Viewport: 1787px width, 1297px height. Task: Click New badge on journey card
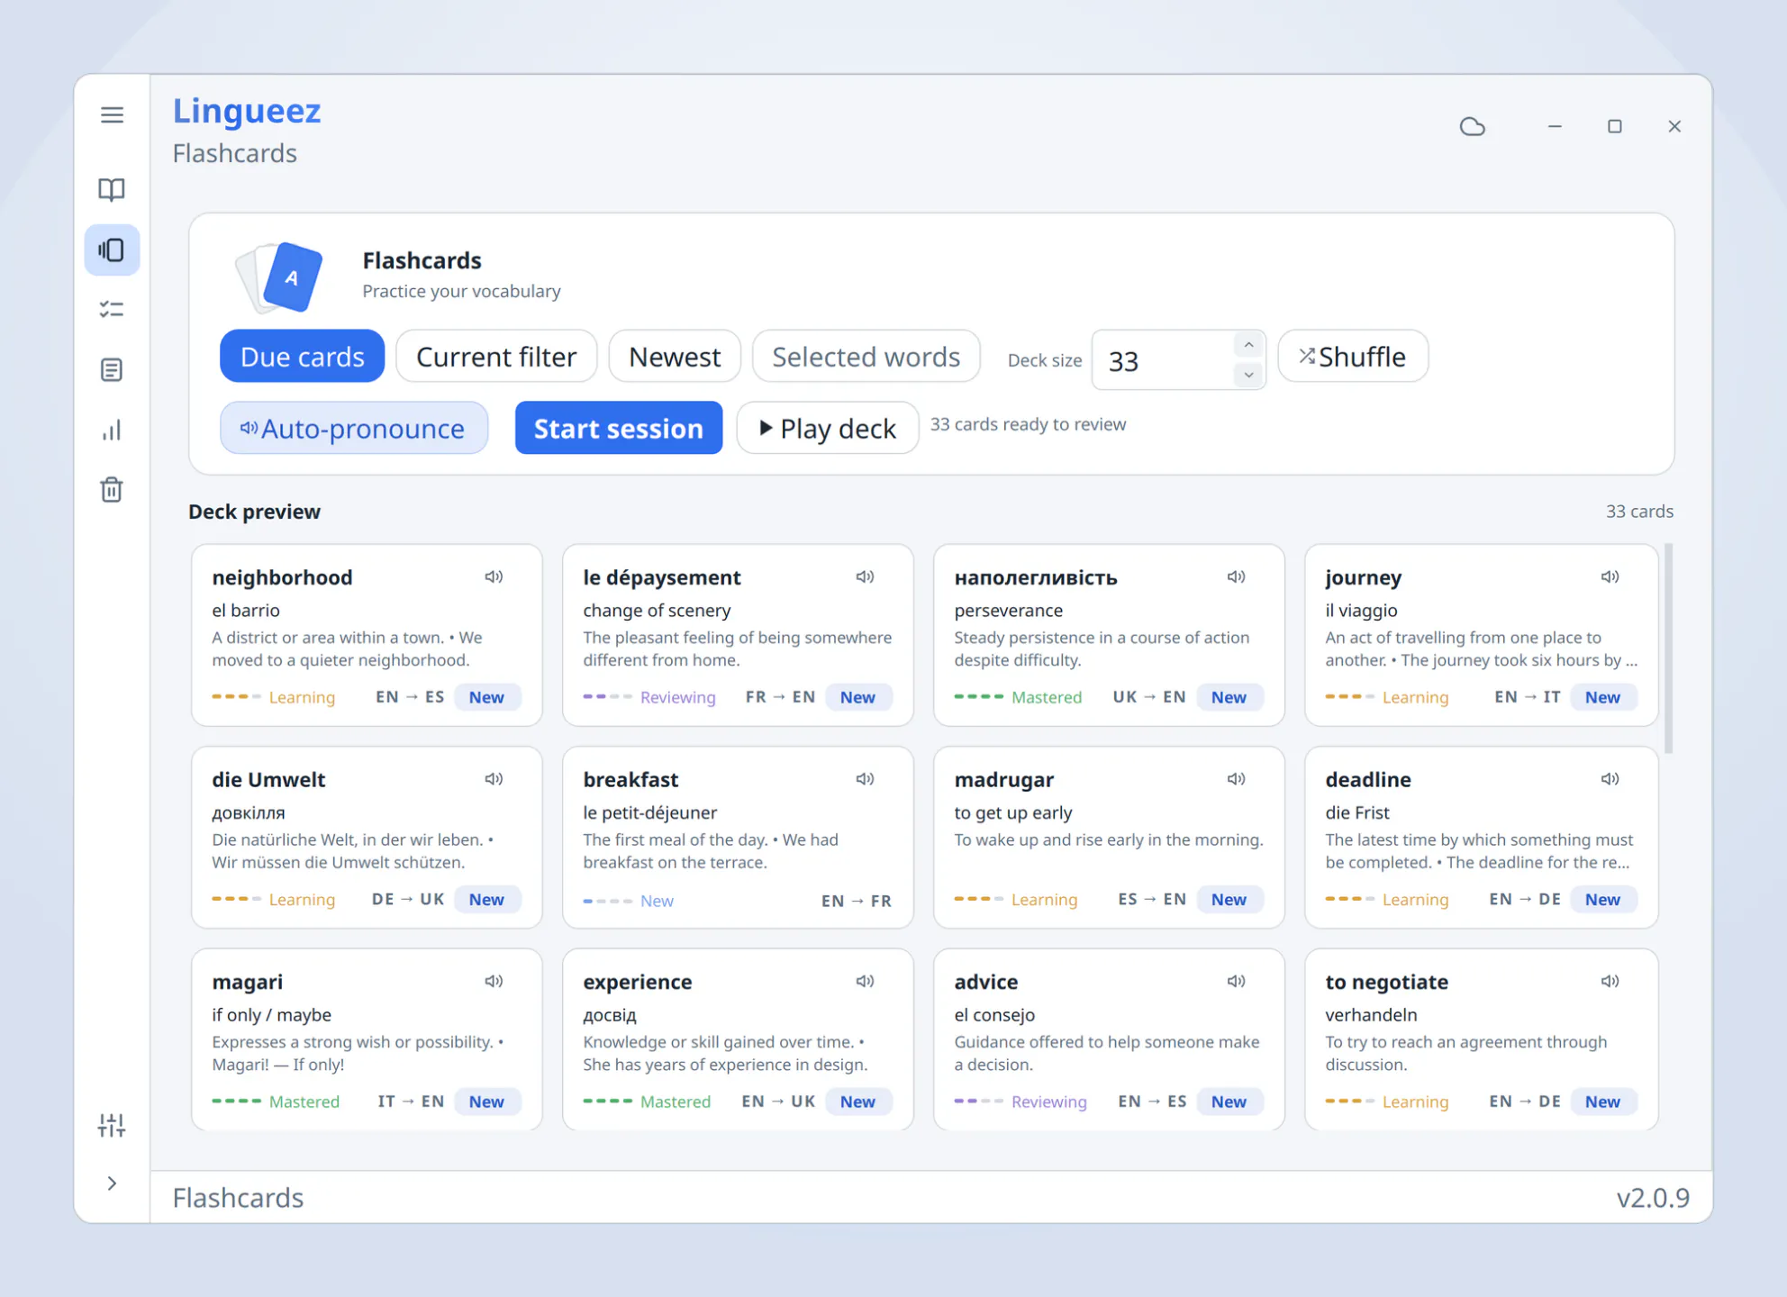point(1602,697)
